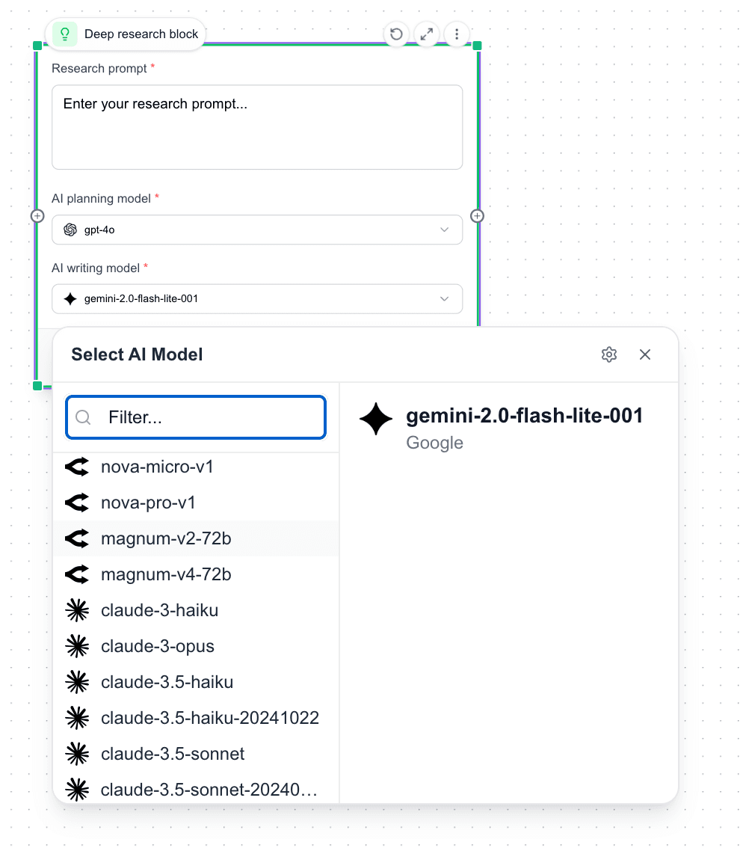The image size is (740, 854).
Task: Click the expand-to-fullscreen arrows icon
Action: coord(426,34)
